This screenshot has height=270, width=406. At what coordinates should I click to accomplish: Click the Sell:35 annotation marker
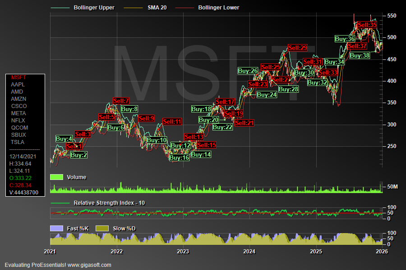[x=367, y=25]
